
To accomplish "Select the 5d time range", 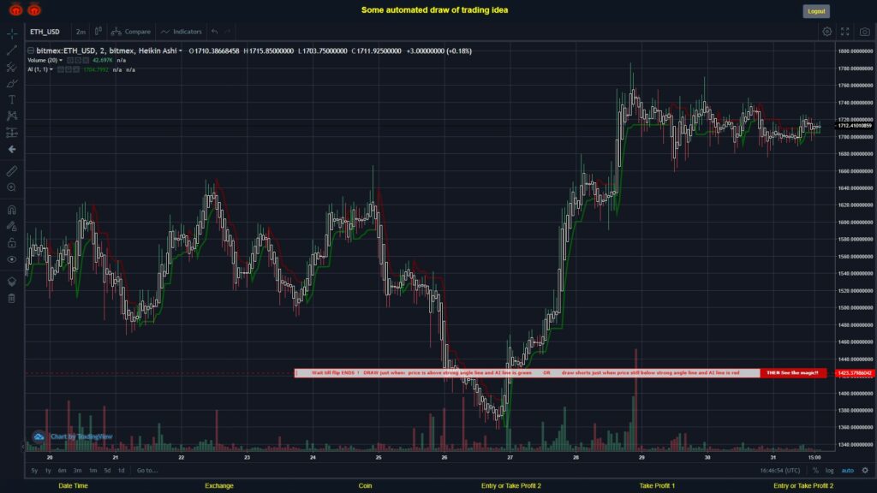I will 107,471.
